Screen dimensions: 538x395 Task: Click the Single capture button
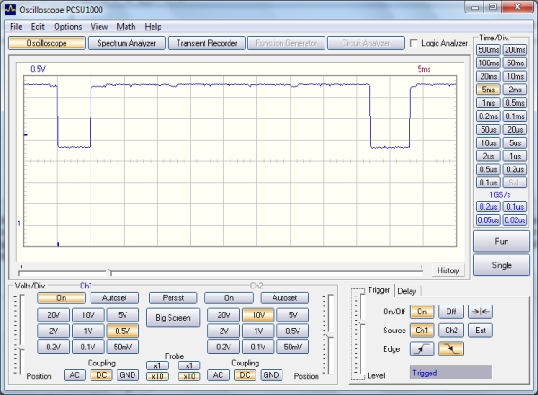point(501,265)
